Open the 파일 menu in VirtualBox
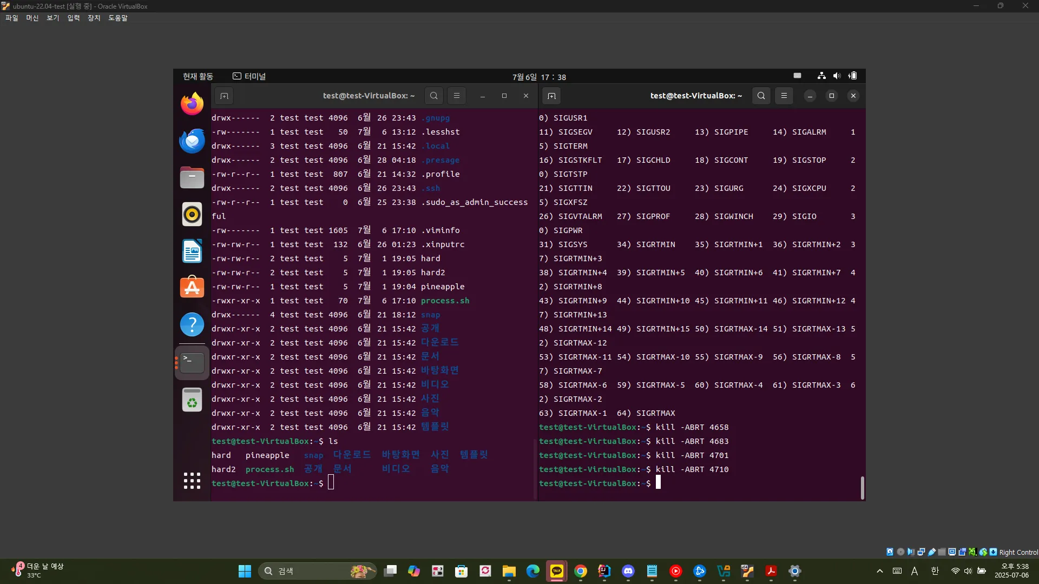 pyautogui.click(x=12, y=18)
